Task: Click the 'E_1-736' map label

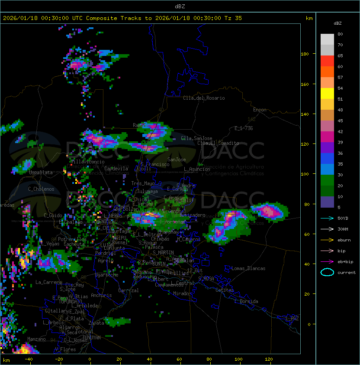Action: pos(244,128)
